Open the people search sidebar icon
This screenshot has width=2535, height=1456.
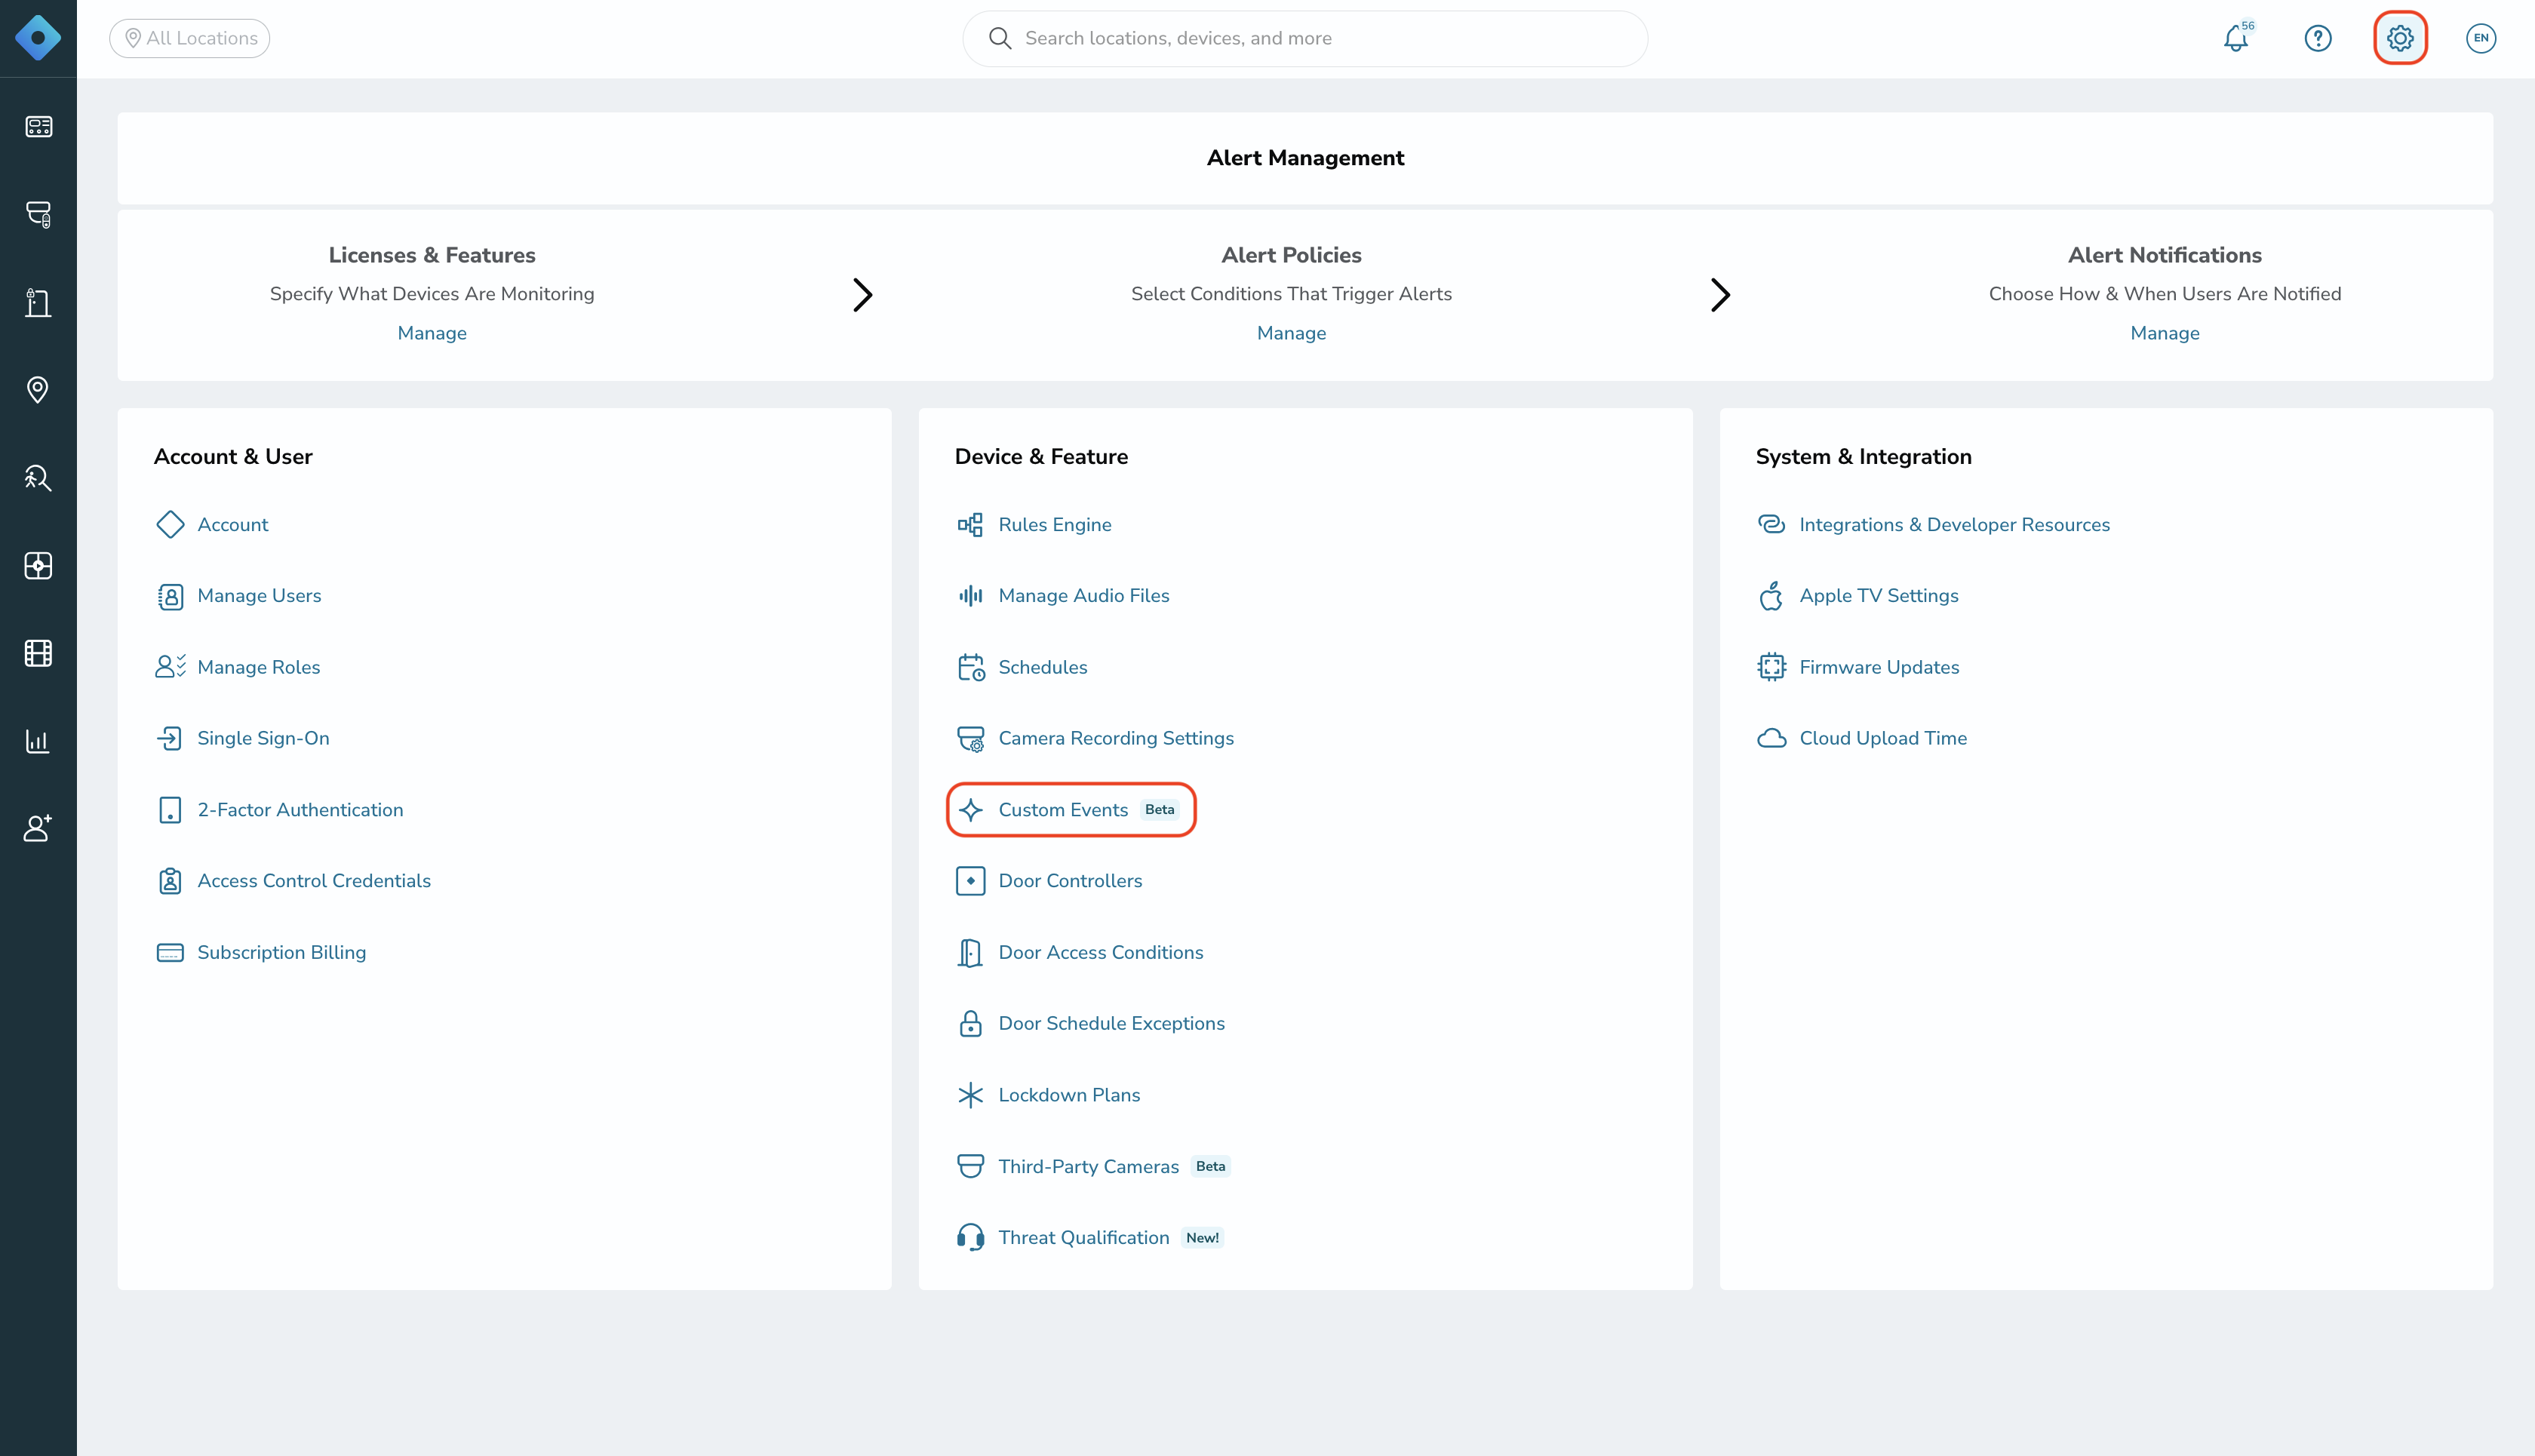pyautogui.click(x=38, y=478)
